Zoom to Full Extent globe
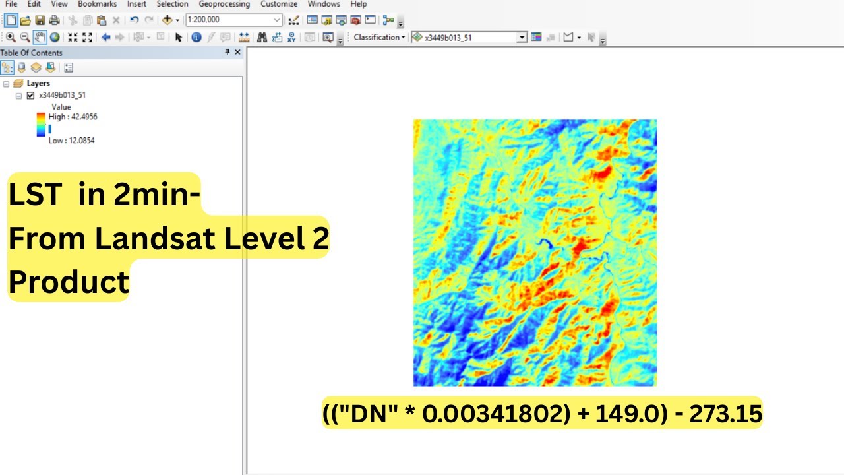 point(55,38)
